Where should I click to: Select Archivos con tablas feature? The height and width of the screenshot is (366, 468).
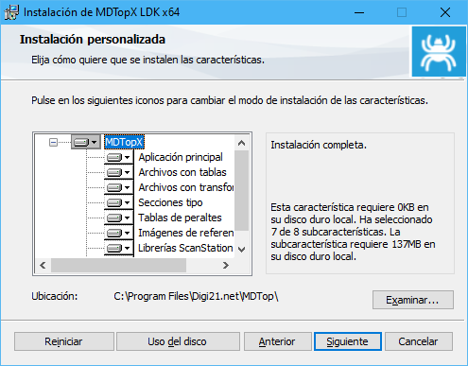click(x=182, y=172)
